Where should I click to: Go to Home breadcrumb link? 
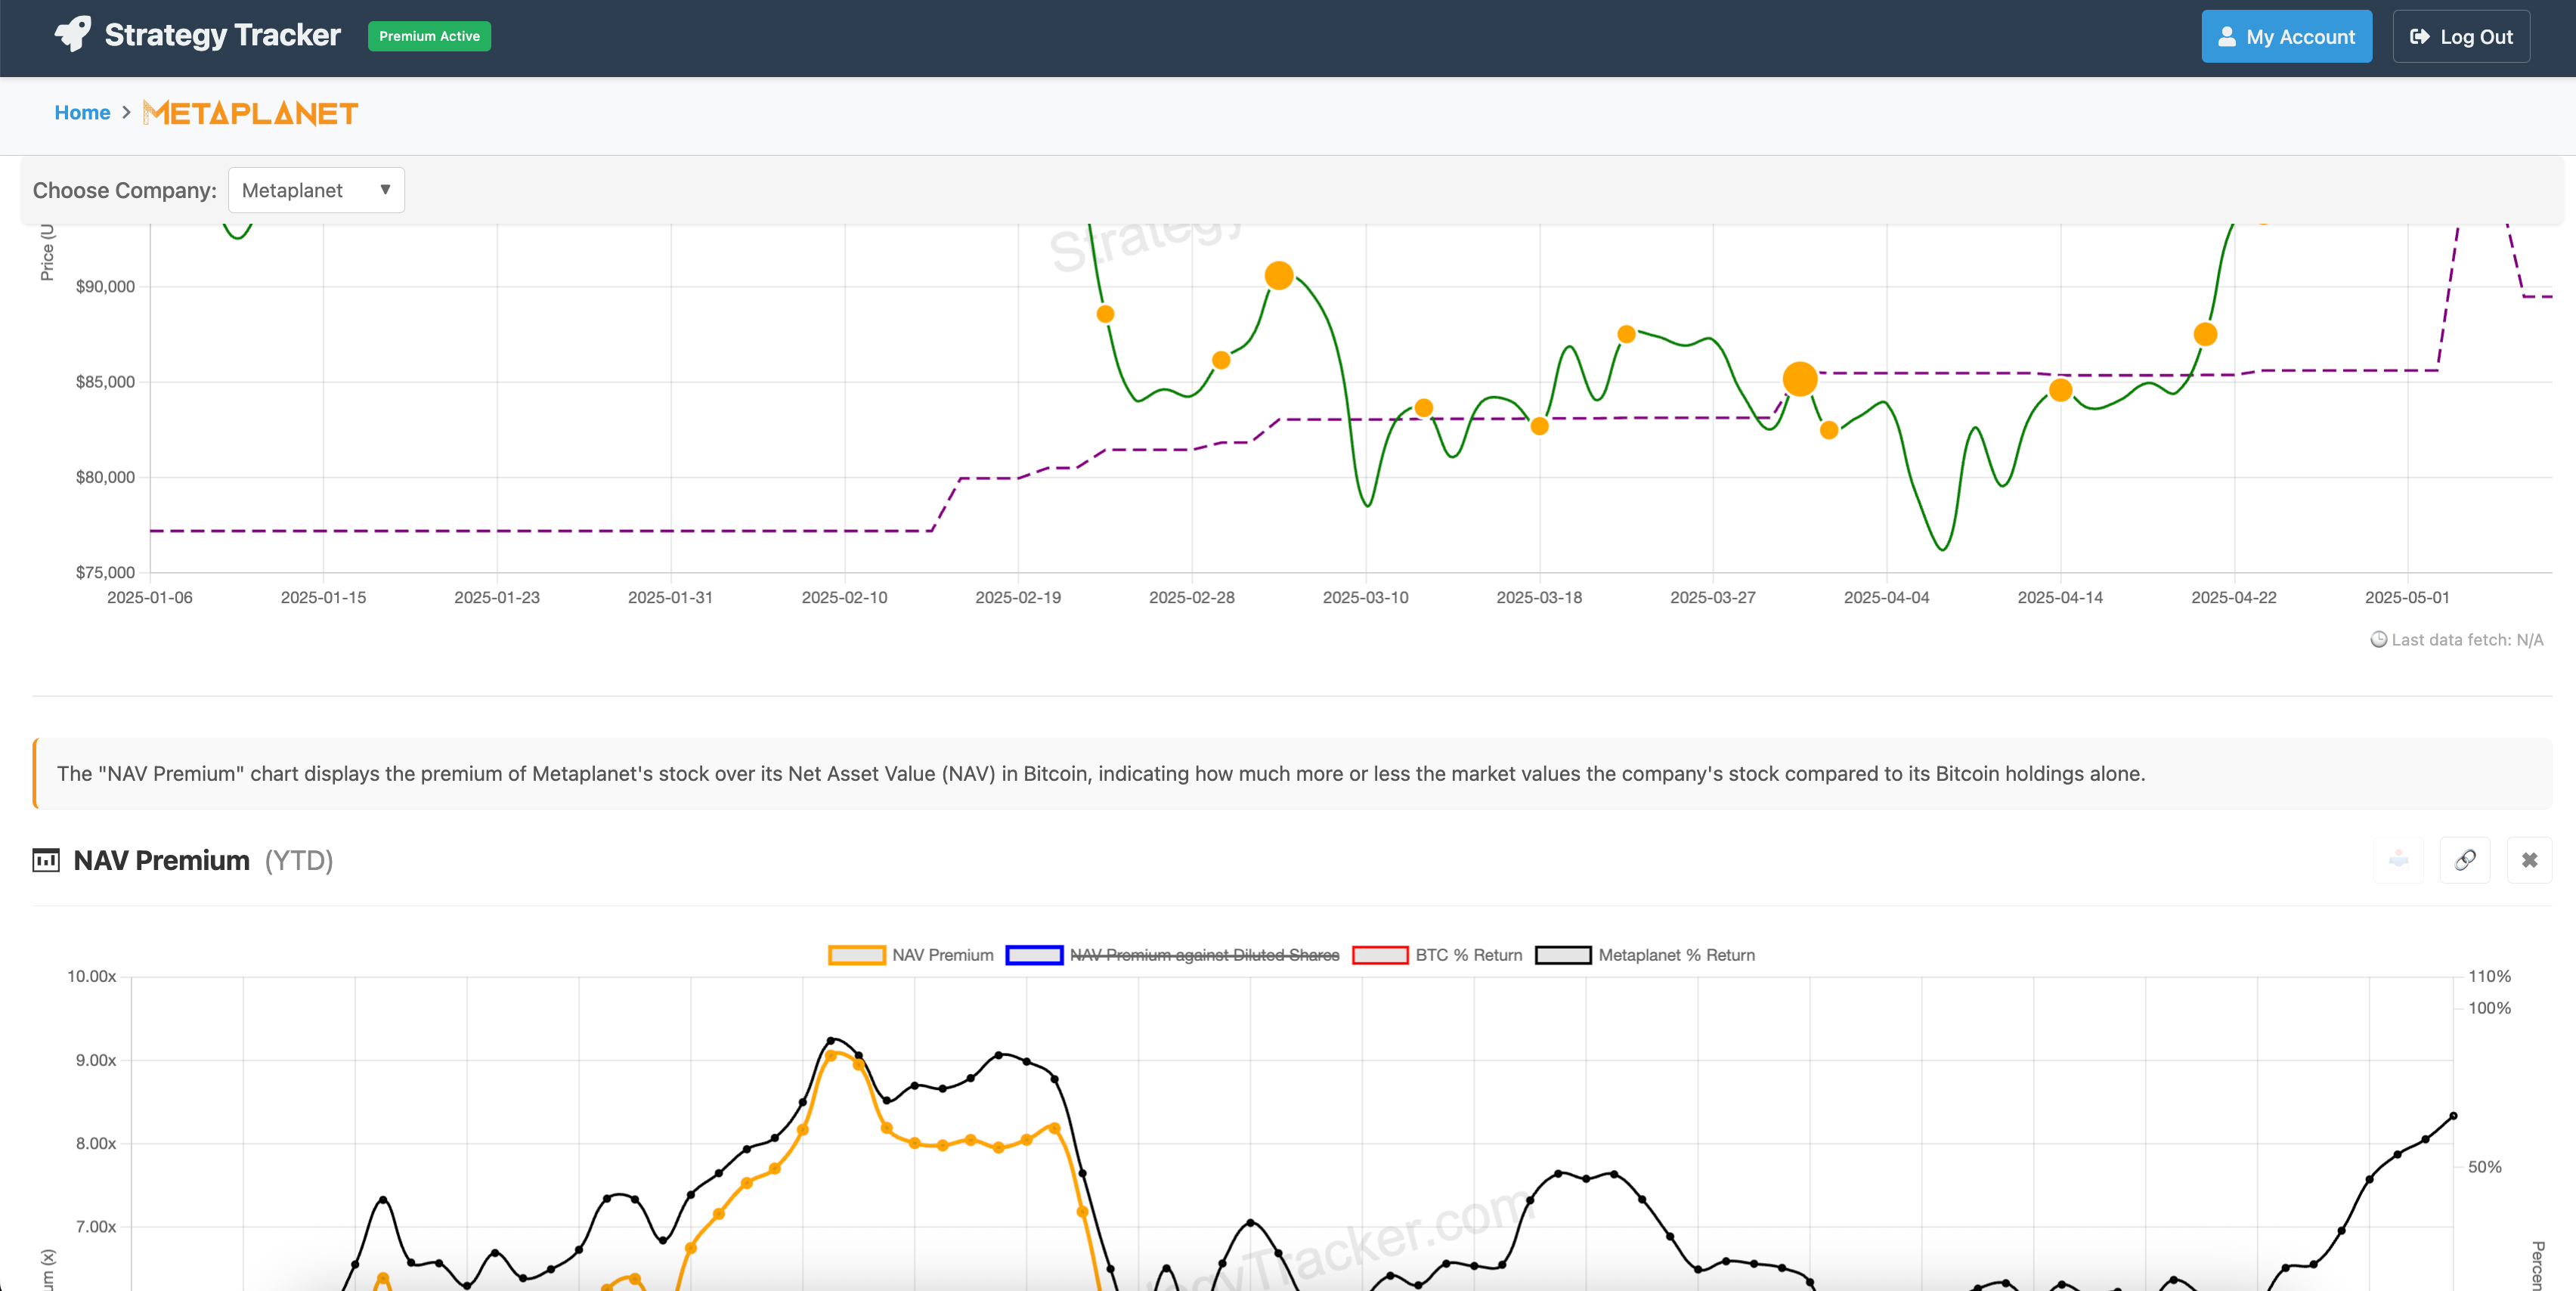[x=82, y=113]
